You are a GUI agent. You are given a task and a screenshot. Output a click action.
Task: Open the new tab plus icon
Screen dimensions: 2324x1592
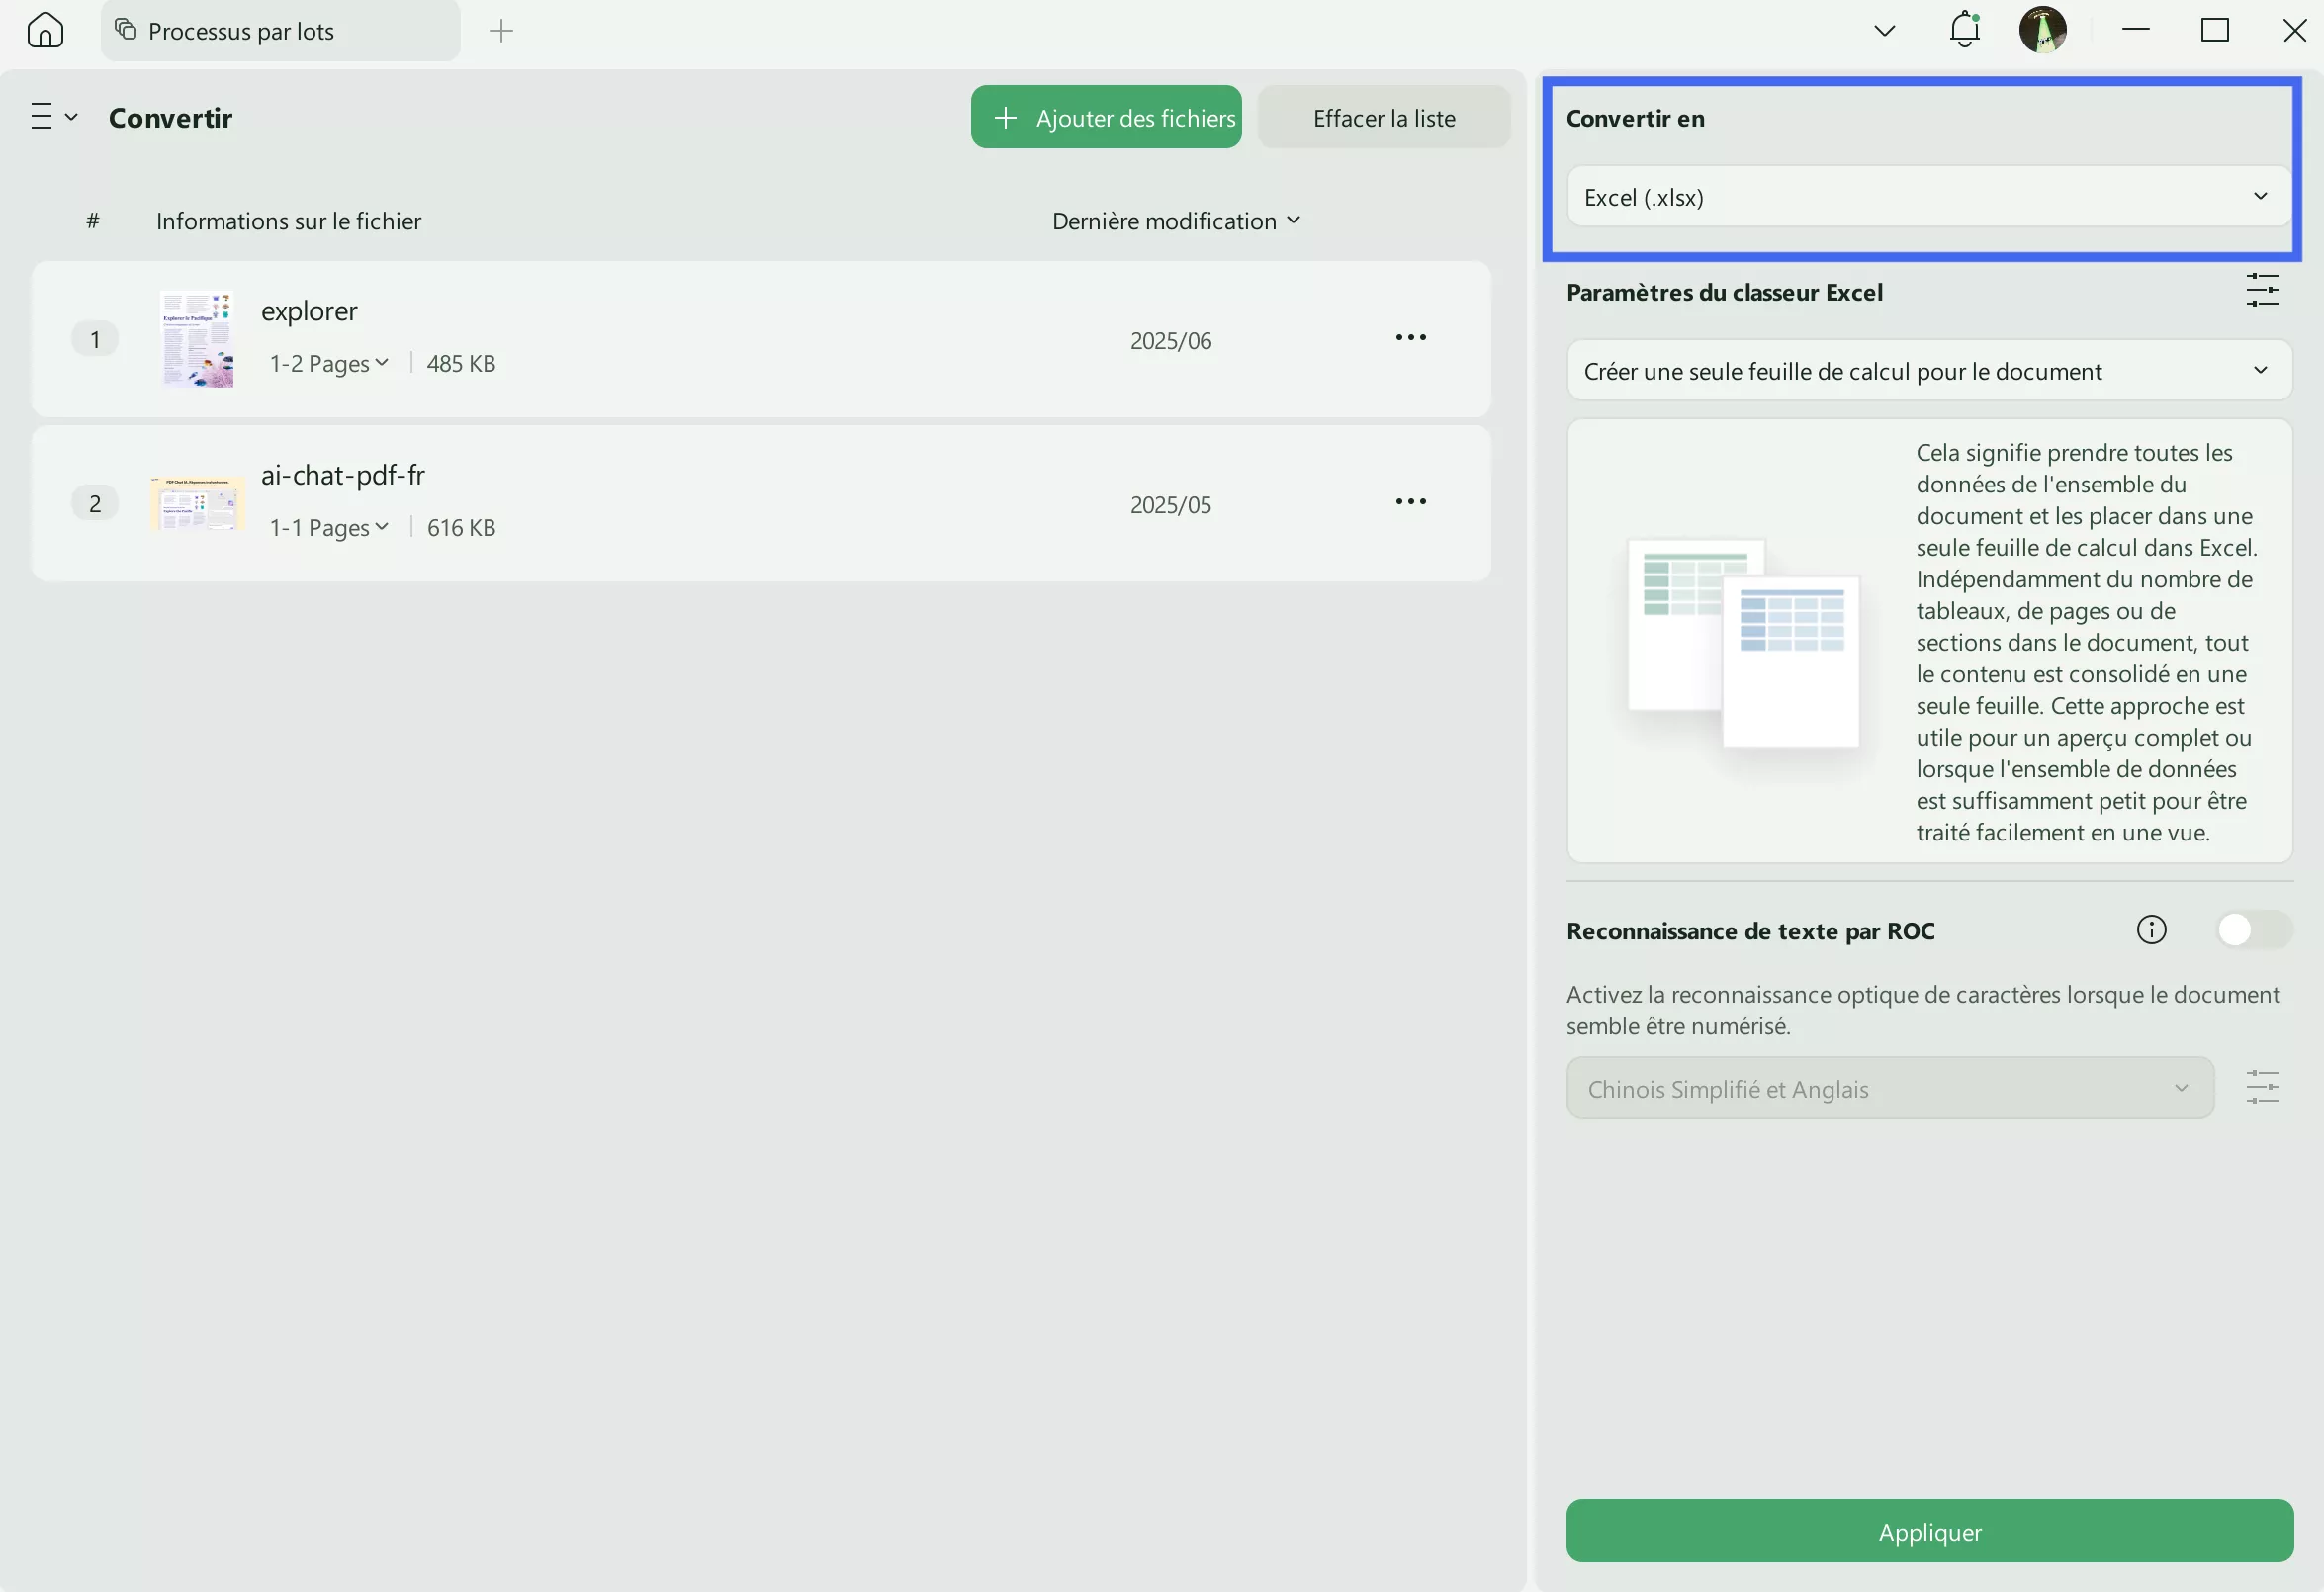click(501, 31)
